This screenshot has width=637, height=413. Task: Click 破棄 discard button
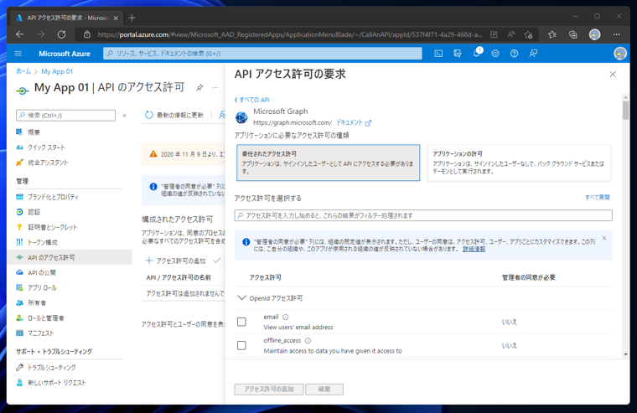[324, 389]
